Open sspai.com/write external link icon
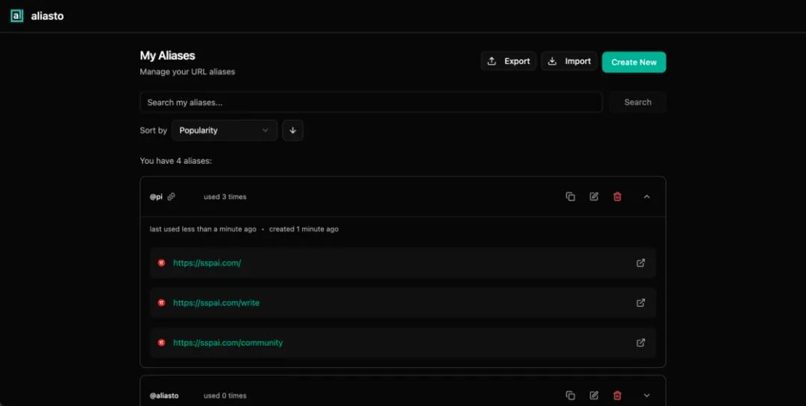Screen dimensions: 806x406 [640, 303]
